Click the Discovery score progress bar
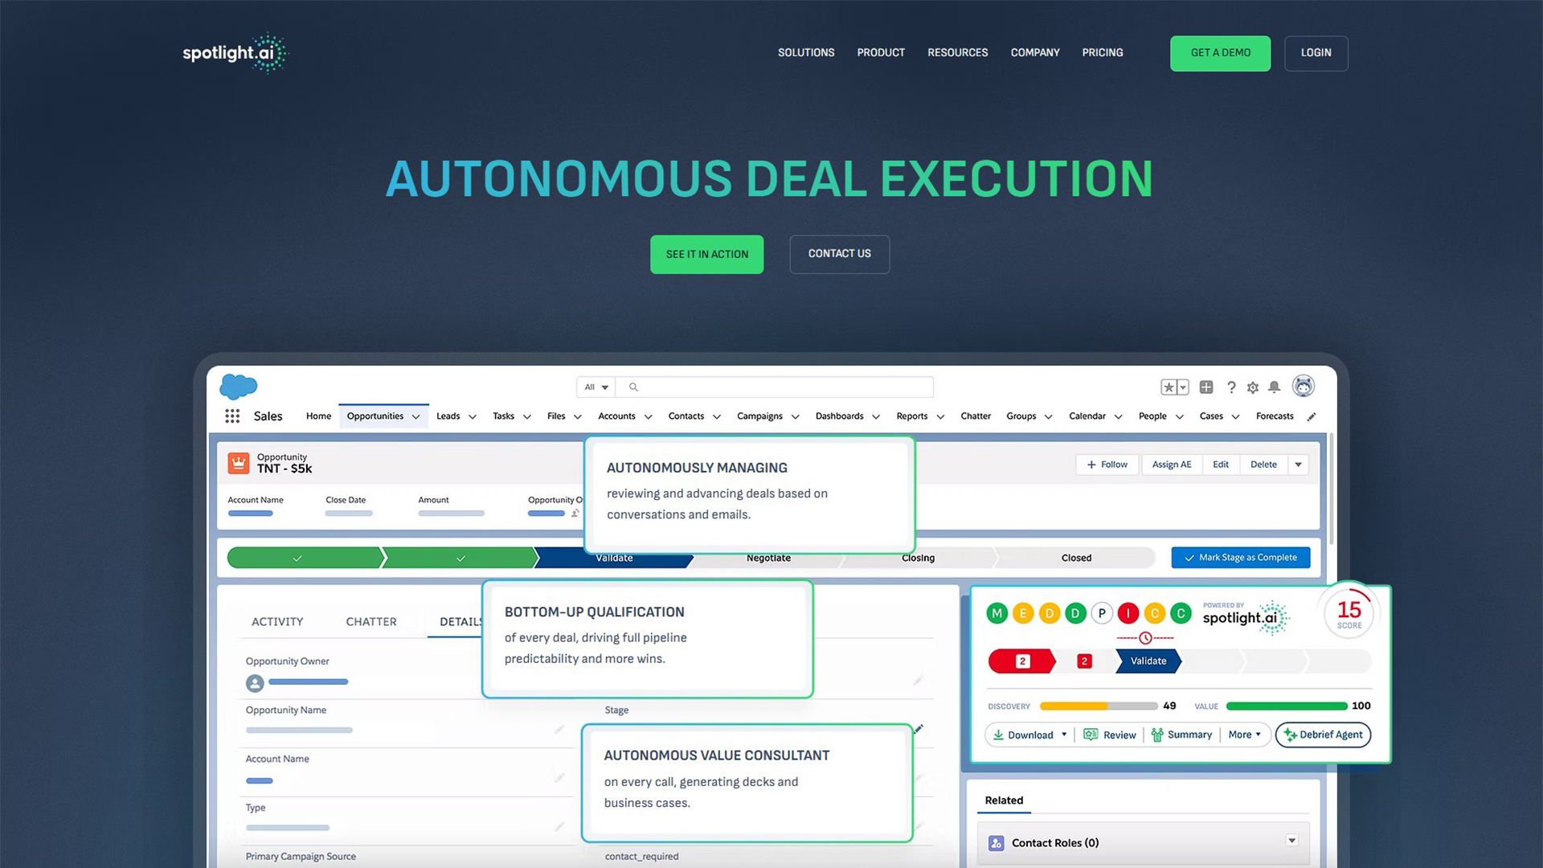This screenshot has width=1543, height=868. pos(1098,706)
